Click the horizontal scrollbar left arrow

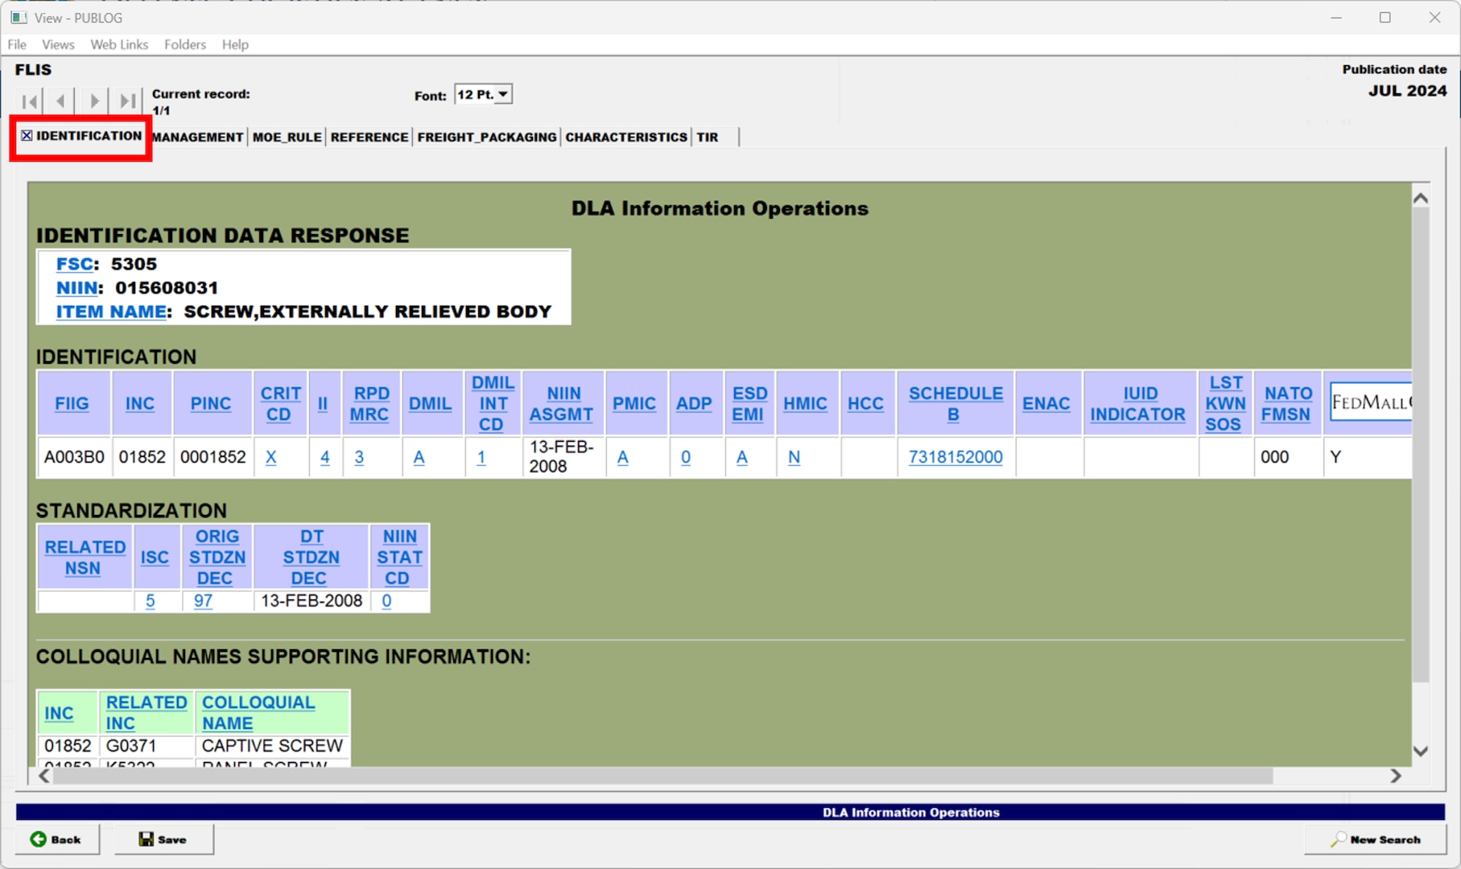(44, 776)
